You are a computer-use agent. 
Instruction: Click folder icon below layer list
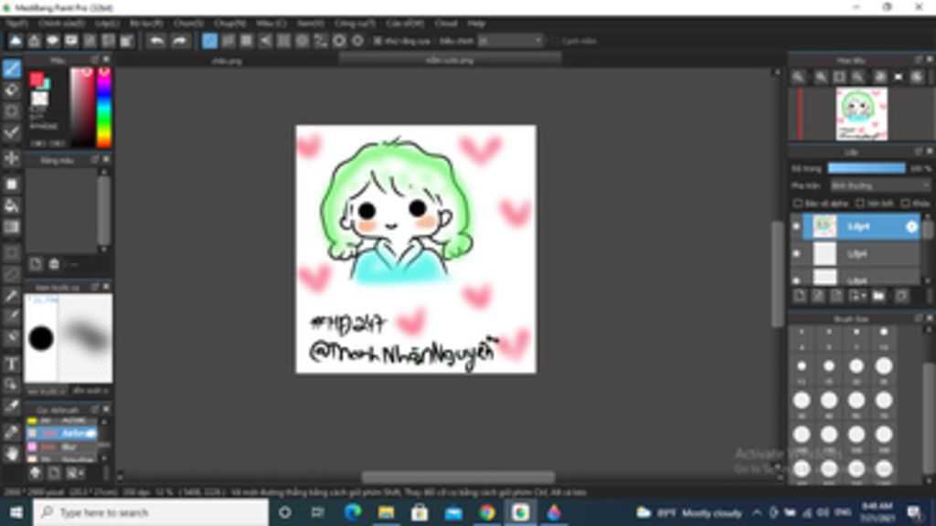pos(878,296)
